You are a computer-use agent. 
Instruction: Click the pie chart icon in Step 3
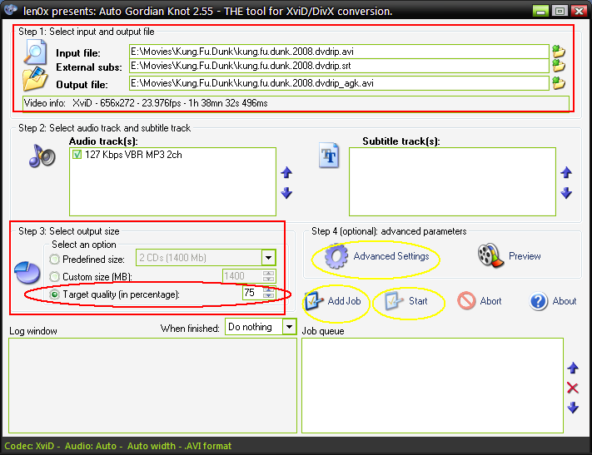tap(27, 272)
